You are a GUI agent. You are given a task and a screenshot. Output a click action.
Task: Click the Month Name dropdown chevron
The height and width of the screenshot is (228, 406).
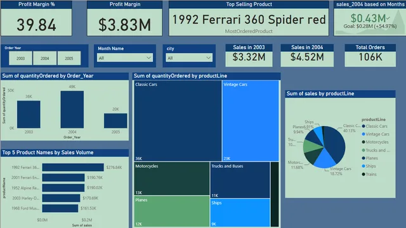(x=148, y=58)
